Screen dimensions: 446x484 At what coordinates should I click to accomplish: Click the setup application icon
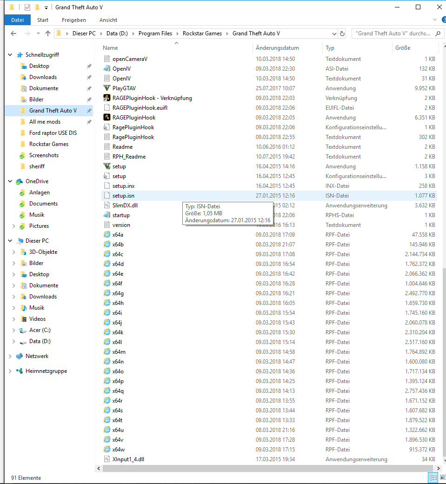tap(107, 166)
